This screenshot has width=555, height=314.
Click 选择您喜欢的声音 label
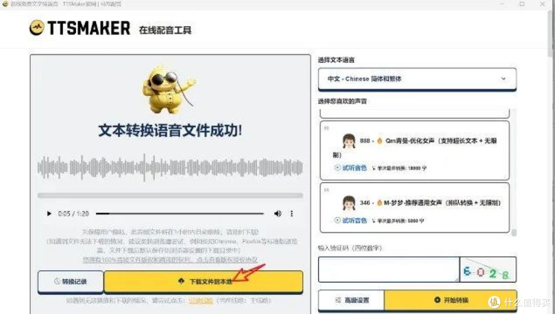(342, 102)
